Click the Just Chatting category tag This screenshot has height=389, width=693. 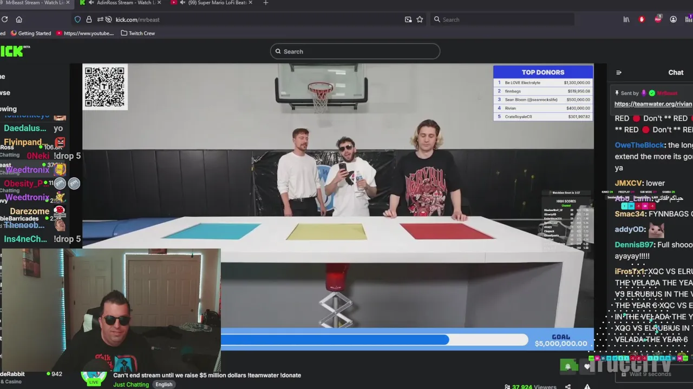pos(131,384)
